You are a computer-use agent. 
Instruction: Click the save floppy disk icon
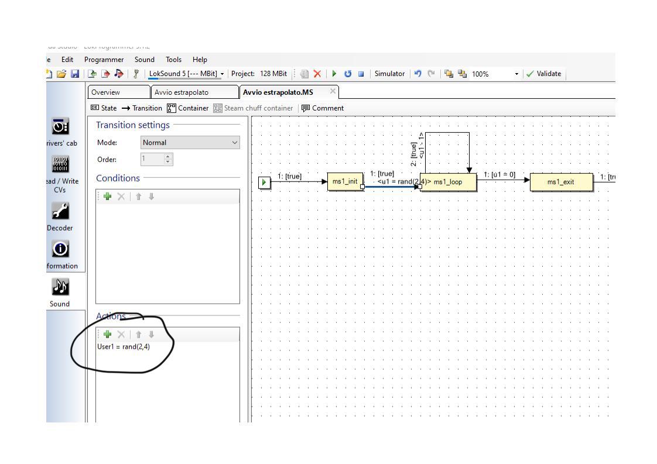(75, 74)
